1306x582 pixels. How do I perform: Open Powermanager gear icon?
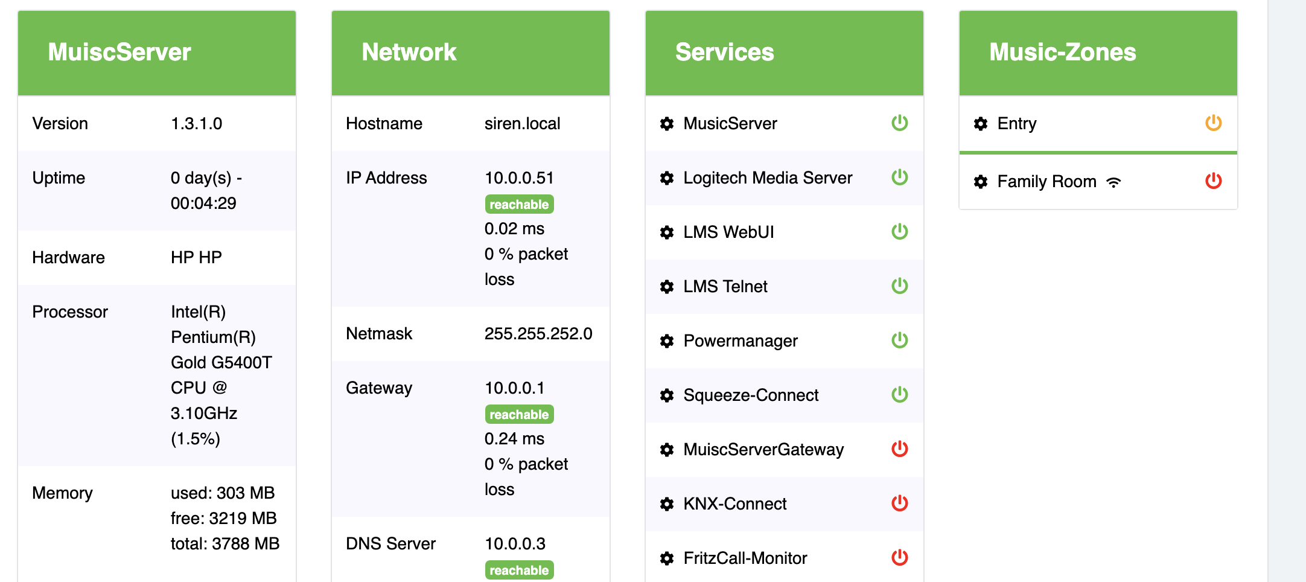(667, 341)
